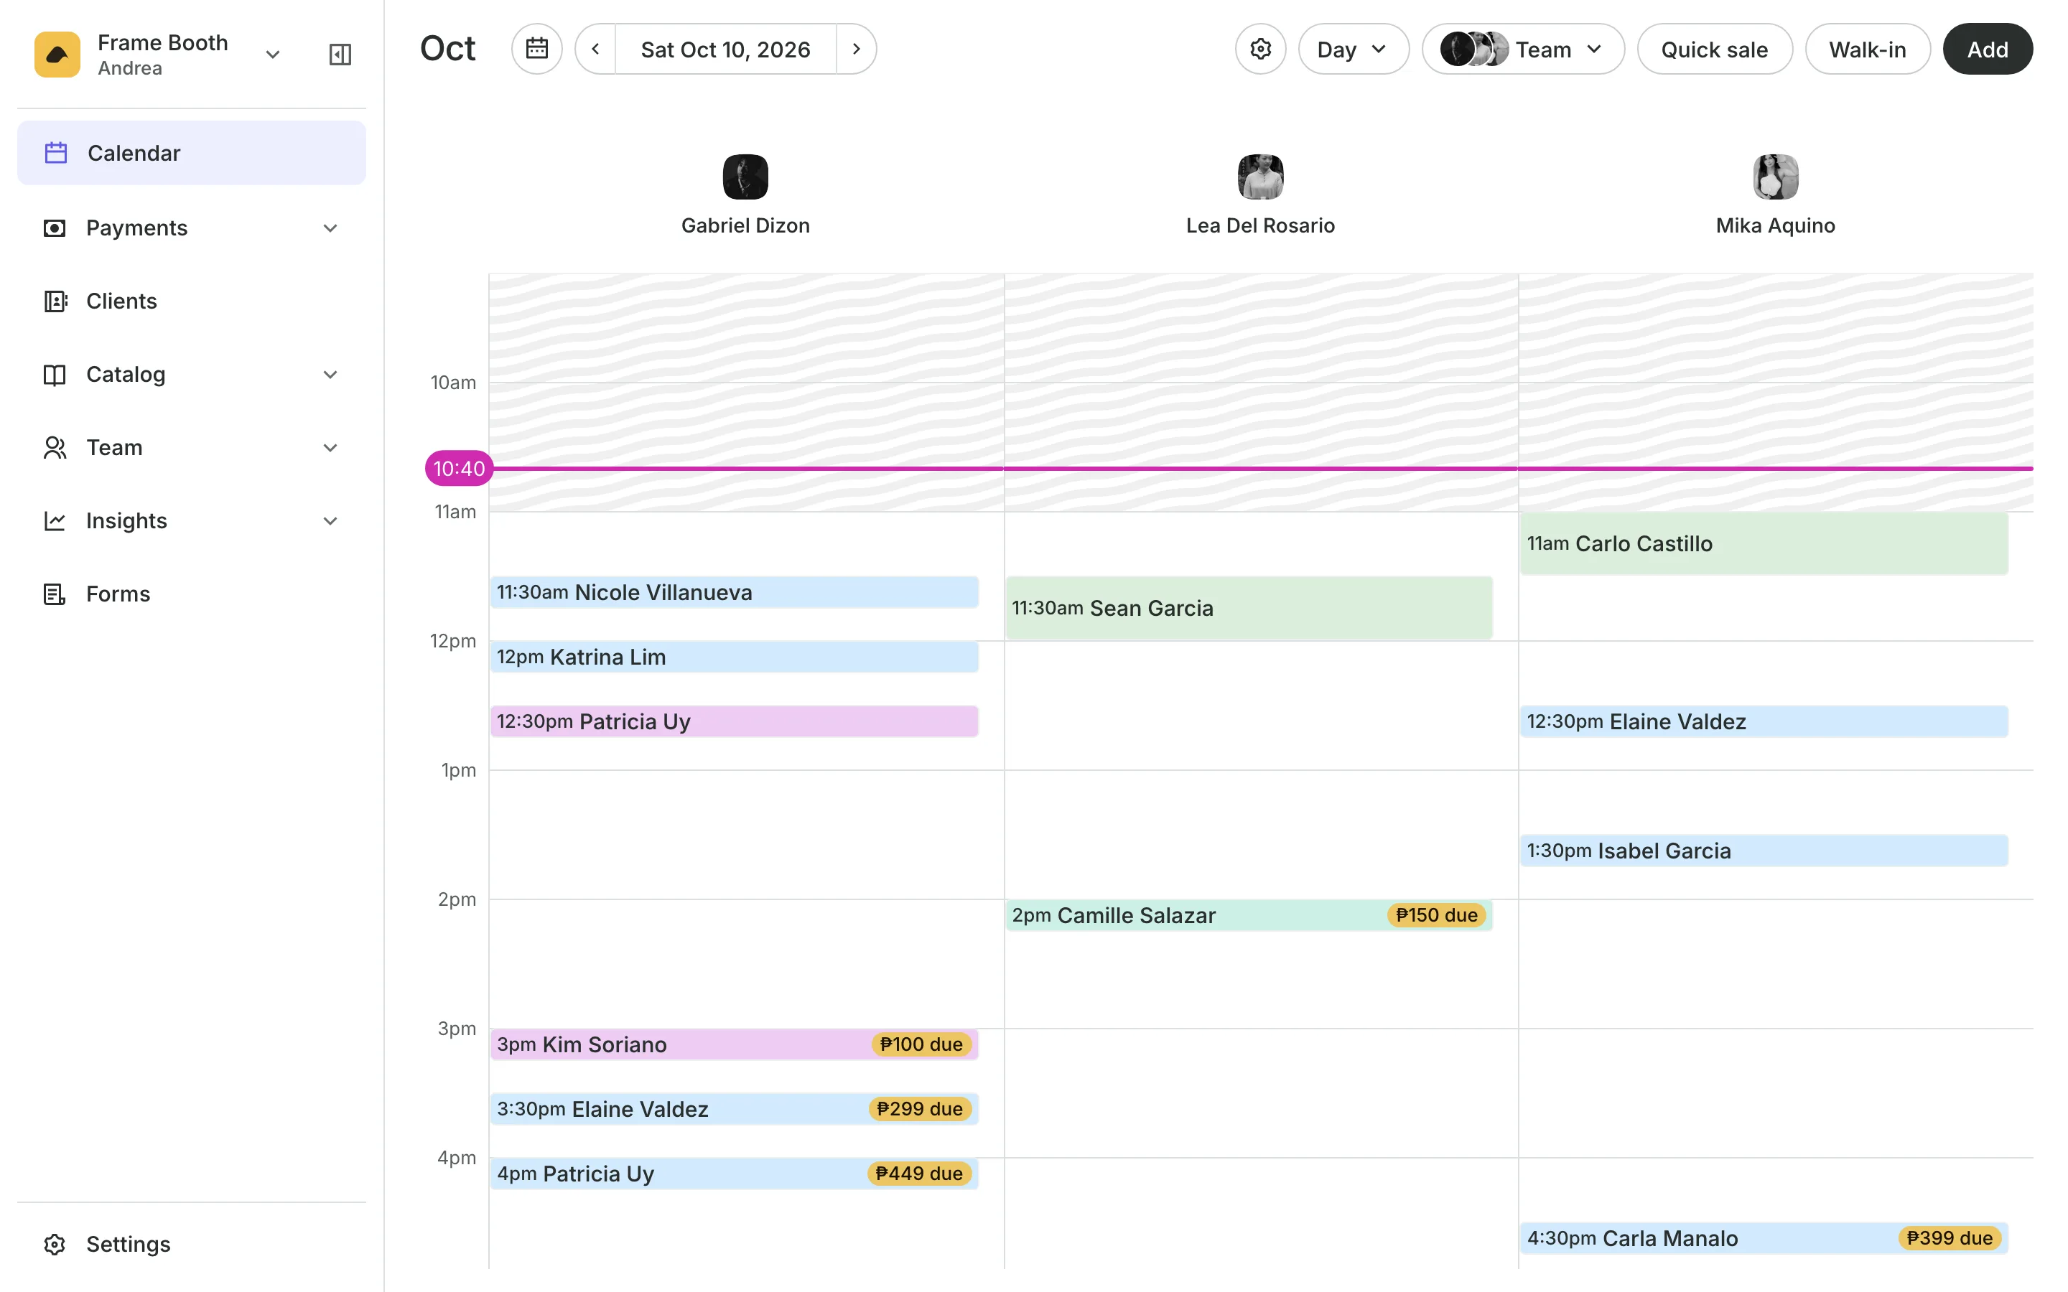
Task: Click the Team people icon
Action: click(x=55, y=448)
